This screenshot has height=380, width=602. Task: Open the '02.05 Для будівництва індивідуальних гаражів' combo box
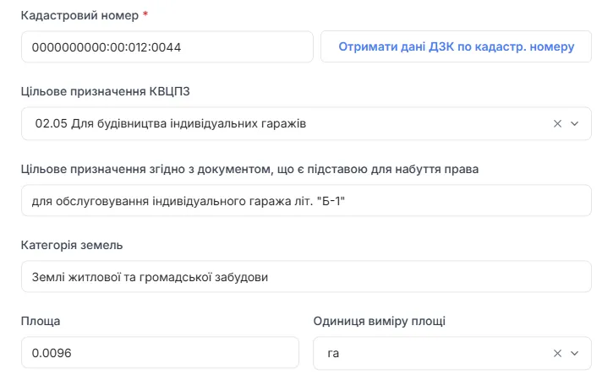(287, 123)
